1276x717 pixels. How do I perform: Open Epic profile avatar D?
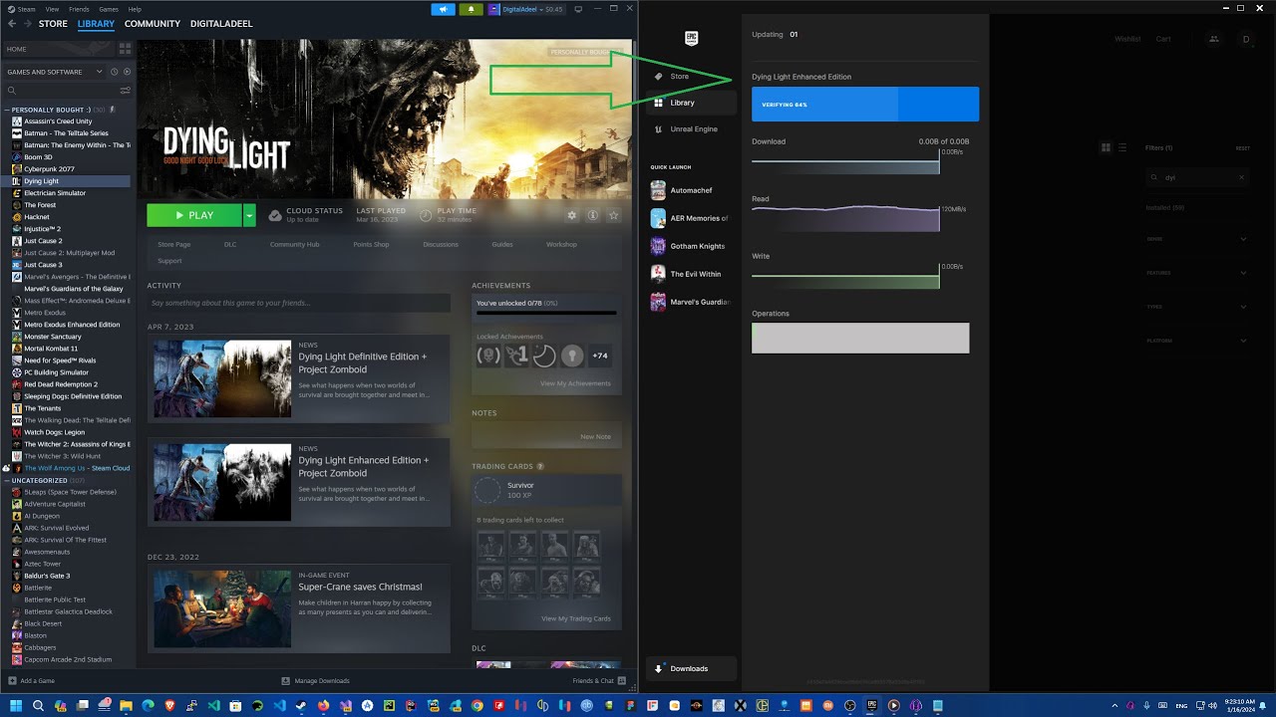click(x=1246, y=39)
